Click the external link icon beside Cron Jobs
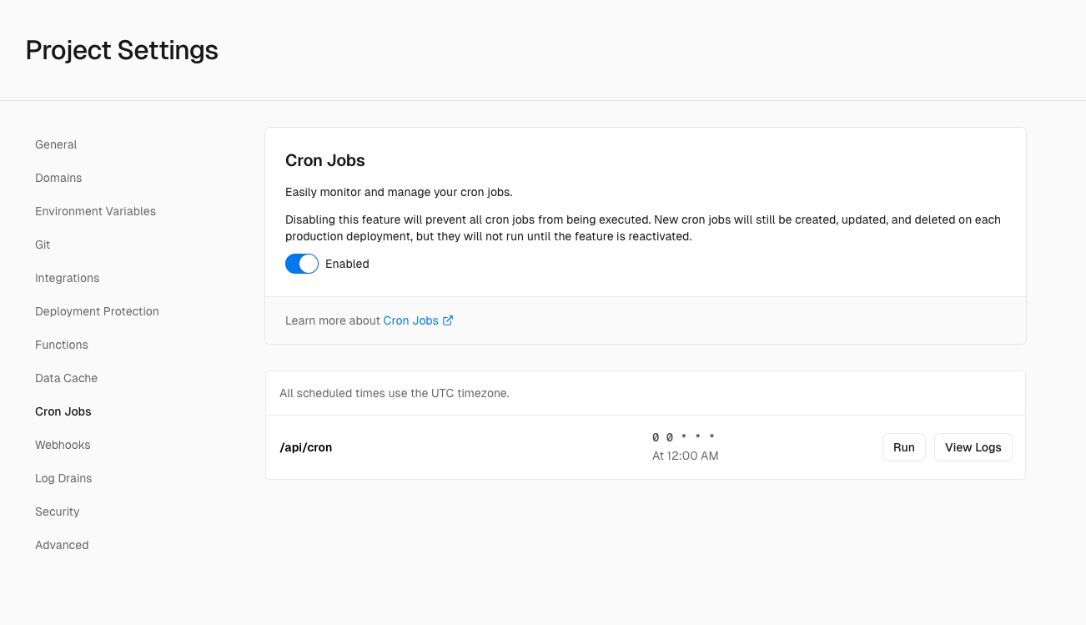The image size is (1086, 625). (x=448, y=320)
